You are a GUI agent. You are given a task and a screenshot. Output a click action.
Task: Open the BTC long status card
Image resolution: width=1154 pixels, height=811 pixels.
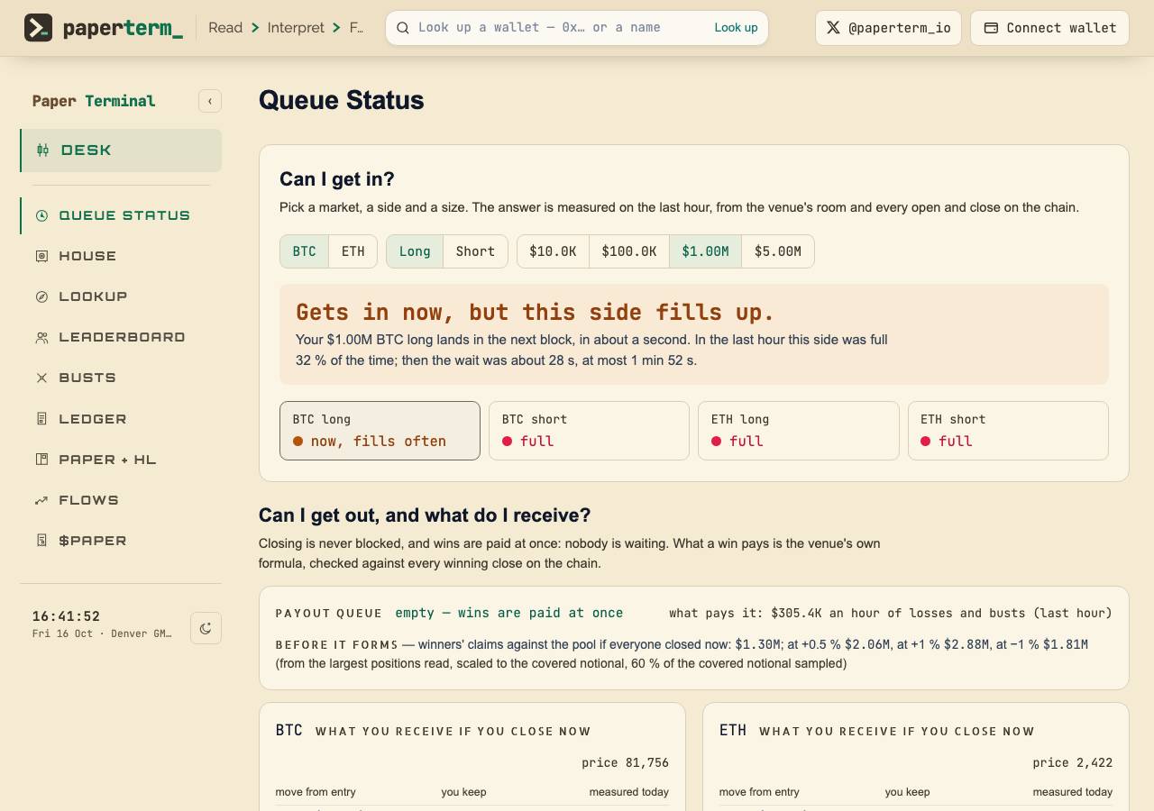tap(380, 431)
